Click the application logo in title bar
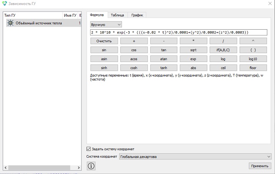This screenshot has width=275, height=174. [x=4, y=3]
